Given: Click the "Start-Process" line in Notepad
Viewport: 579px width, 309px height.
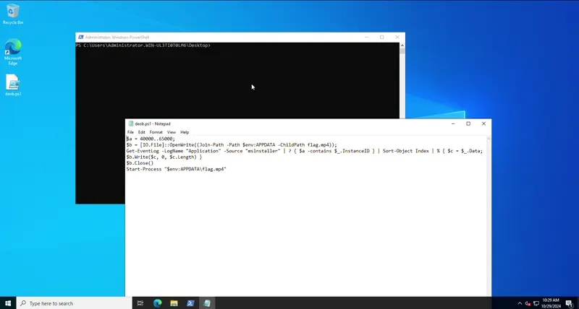Looking at the screenshot, I should coord(176,169).
